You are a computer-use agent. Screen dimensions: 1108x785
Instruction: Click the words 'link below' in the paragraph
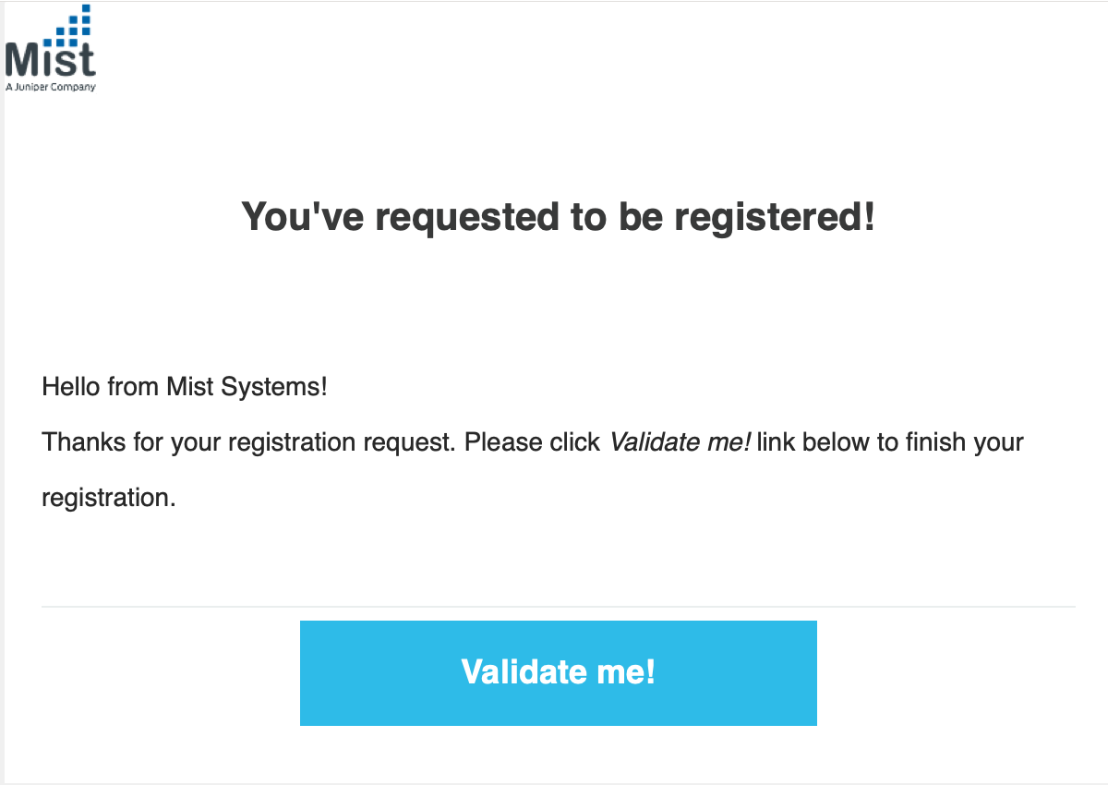(x=814, y=442)
